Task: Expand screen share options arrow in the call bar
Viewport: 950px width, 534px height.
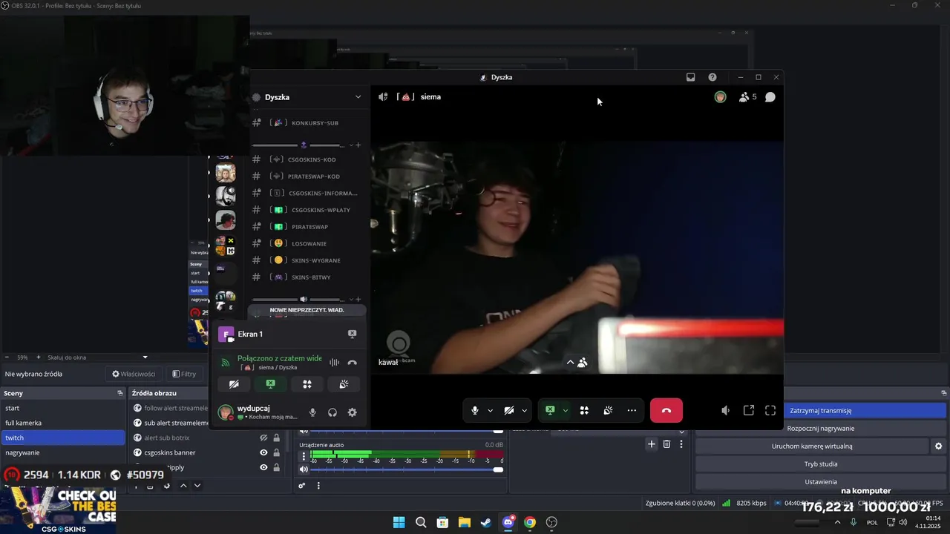Action: 566,410
